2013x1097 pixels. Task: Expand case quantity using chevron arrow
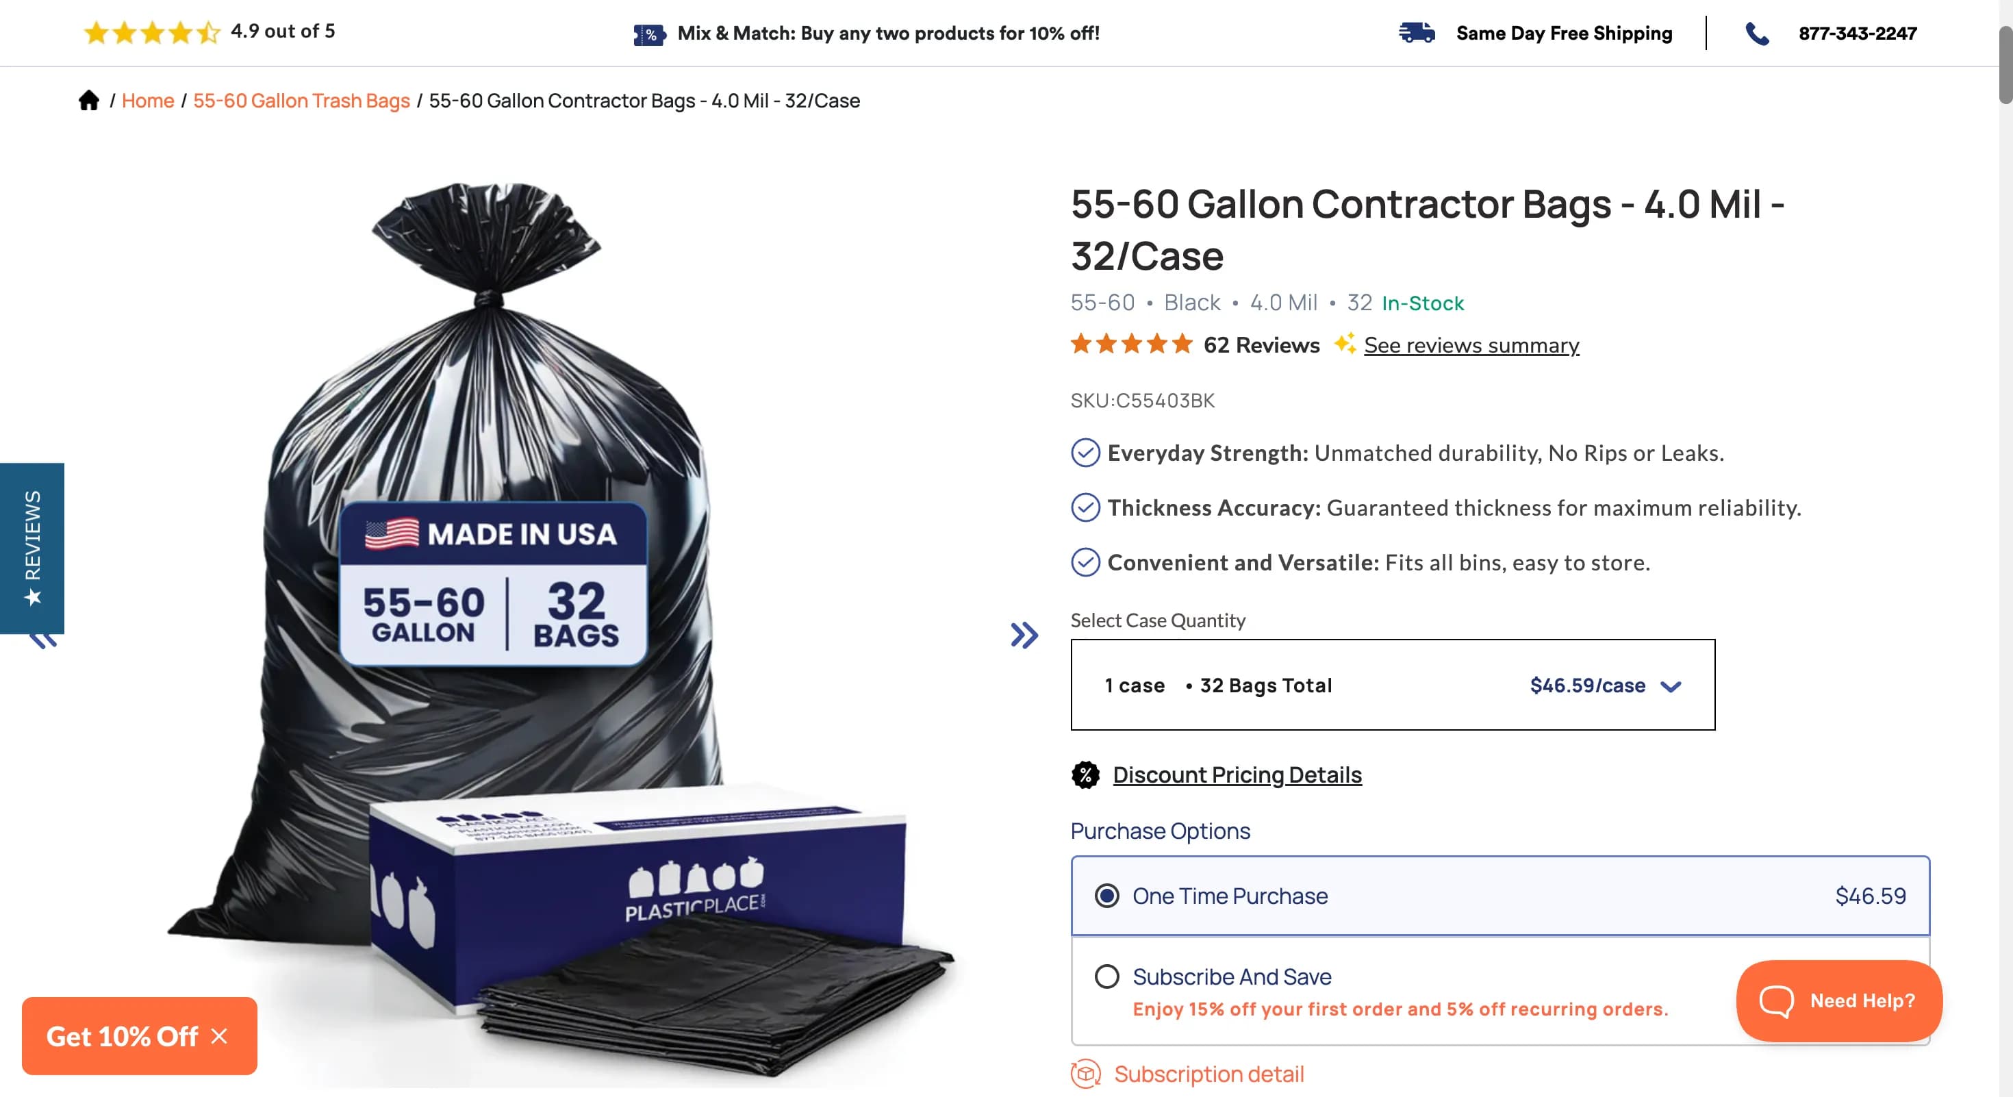pyautogui.click(x=1671, y=686)
